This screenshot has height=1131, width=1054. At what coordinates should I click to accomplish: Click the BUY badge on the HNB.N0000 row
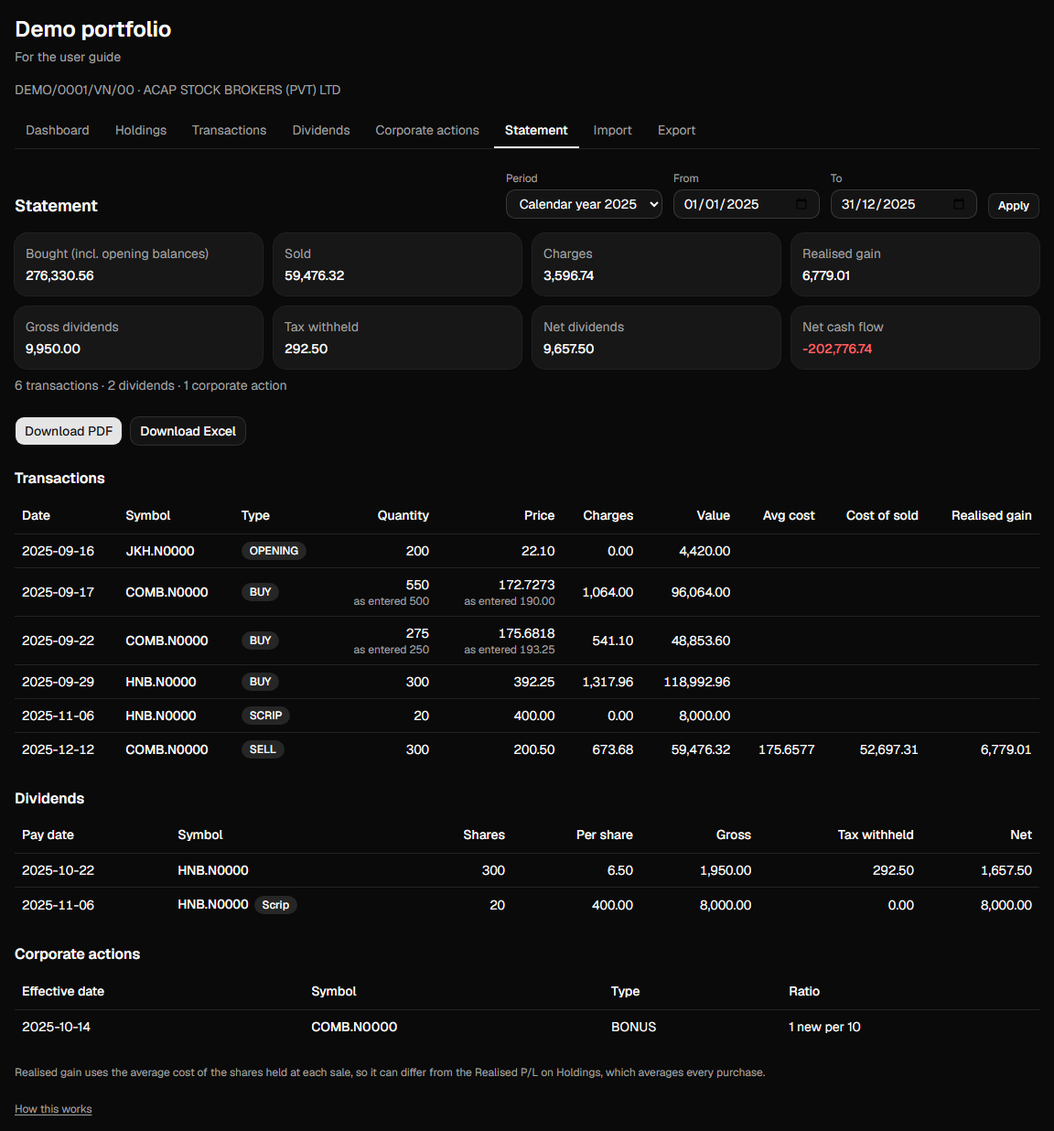[x=260, y=682]
